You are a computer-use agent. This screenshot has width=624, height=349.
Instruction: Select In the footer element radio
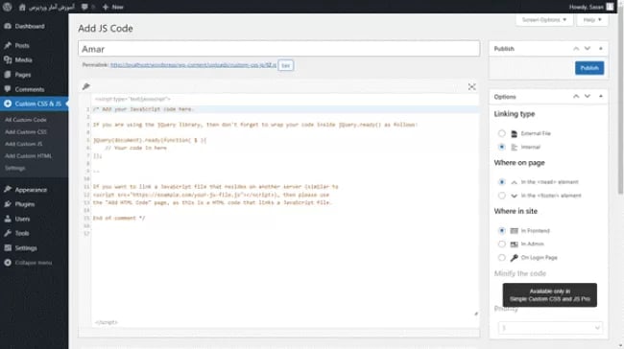tap(502, 196)
